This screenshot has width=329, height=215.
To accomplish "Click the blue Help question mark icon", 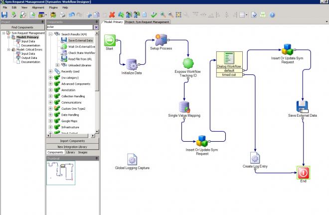I will (272, 15).
